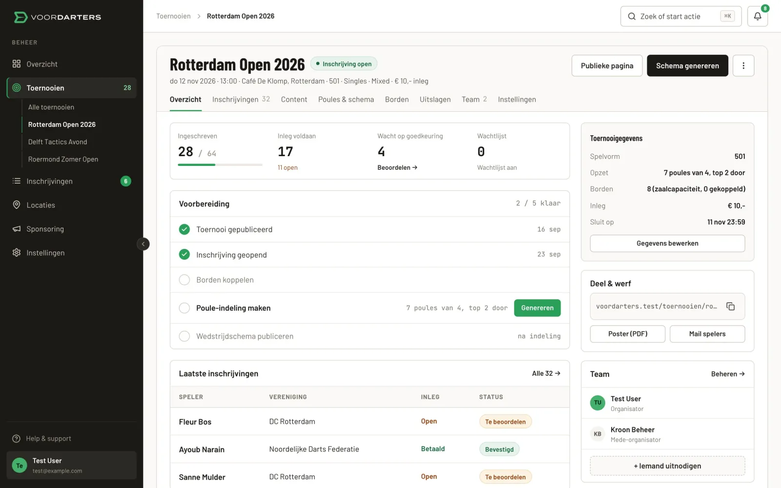Open Help & support
781x488 pixels.
42,439
